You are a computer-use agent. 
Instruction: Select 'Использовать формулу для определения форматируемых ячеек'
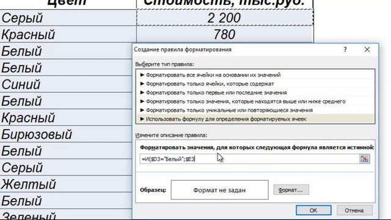pos(255,119)
